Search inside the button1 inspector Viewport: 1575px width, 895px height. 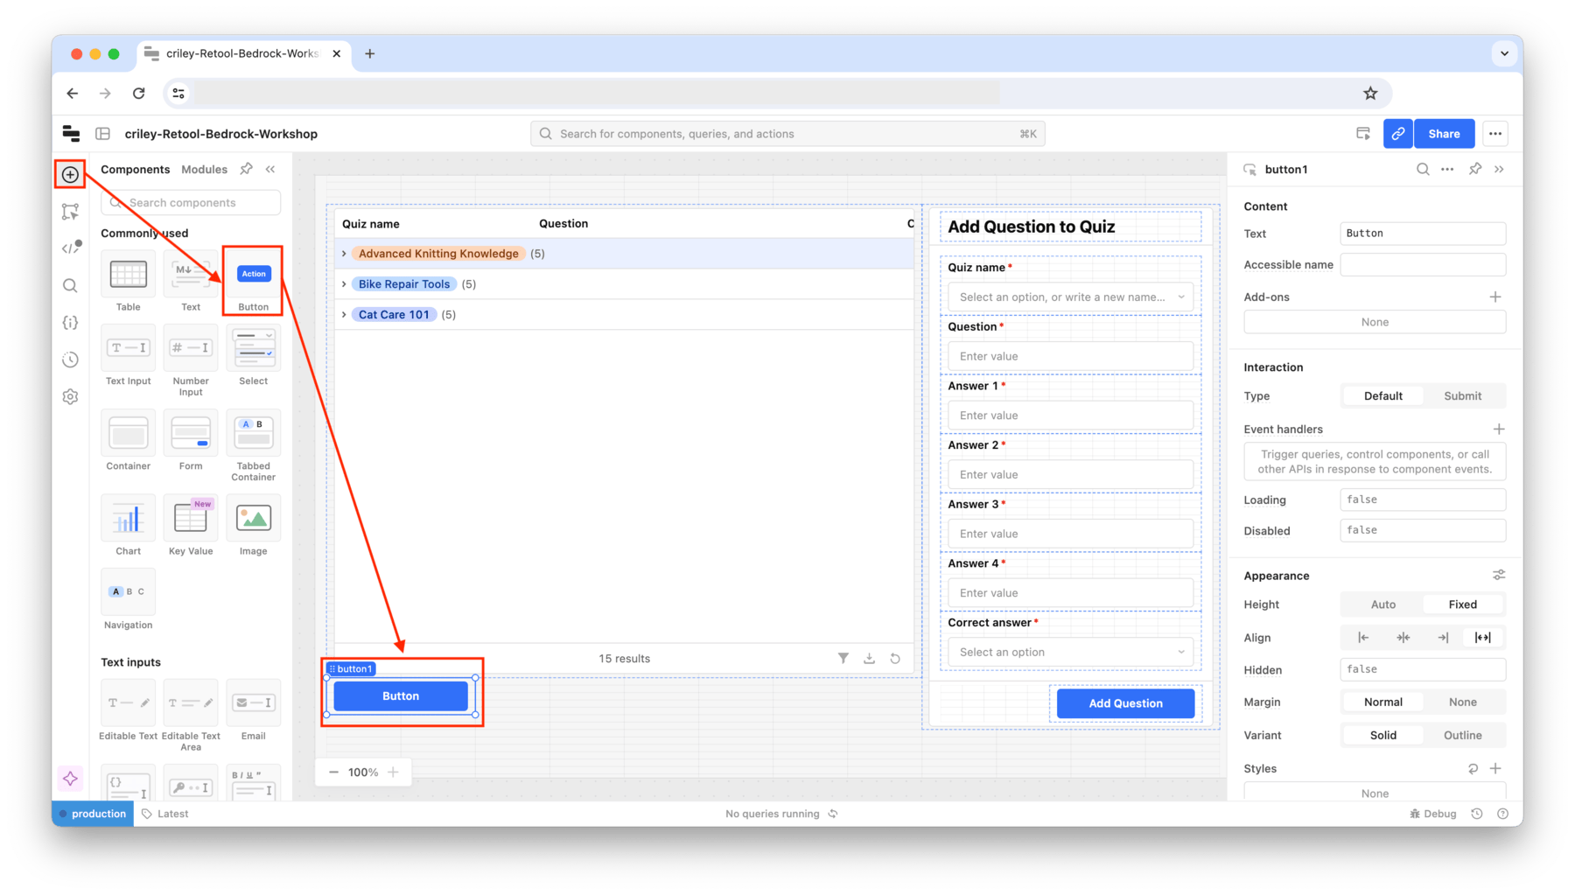click(1423, 169)
